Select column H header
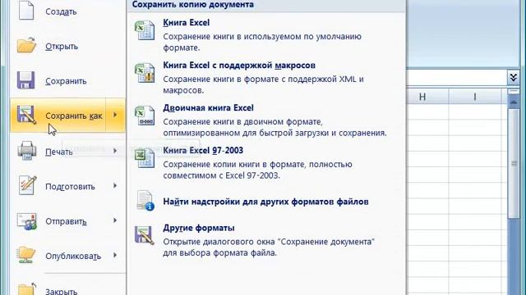The width and height of the screenshot is (526, 295). (422, 97)
